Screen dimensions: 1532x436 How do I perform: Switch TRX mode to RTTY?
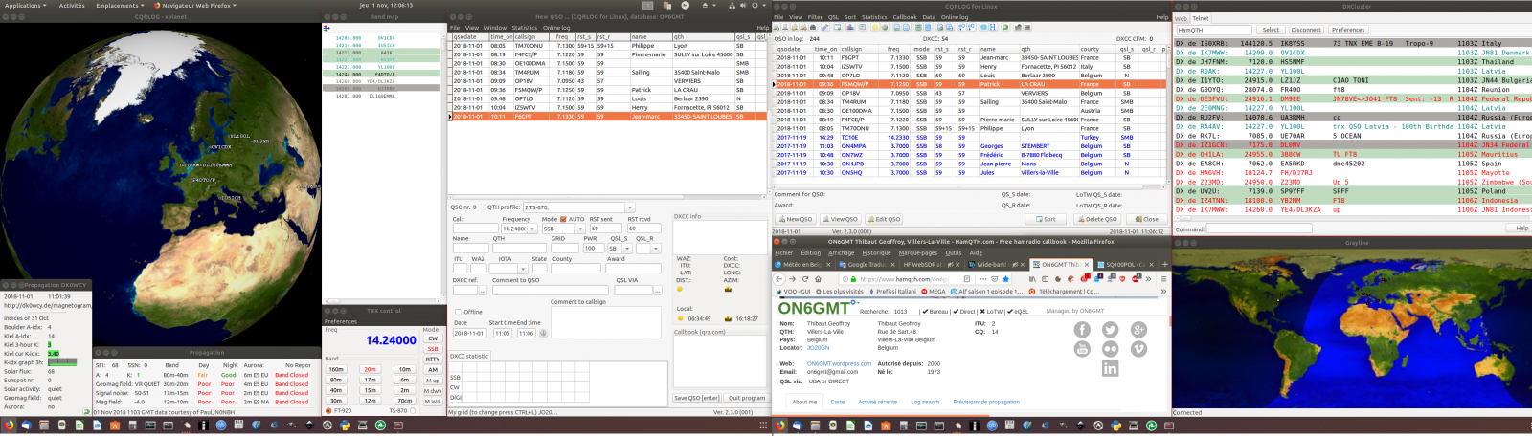coord(433,360)
